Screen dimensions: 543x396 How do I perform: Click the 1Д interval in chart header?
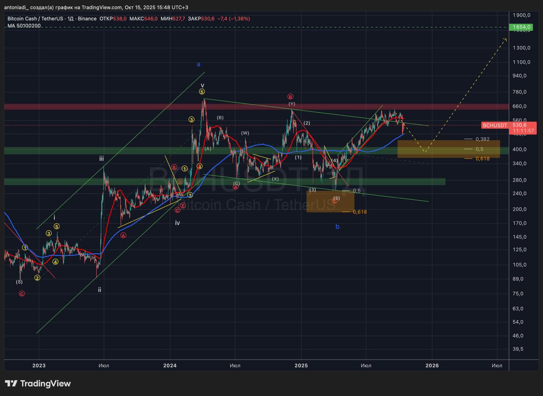71,19
